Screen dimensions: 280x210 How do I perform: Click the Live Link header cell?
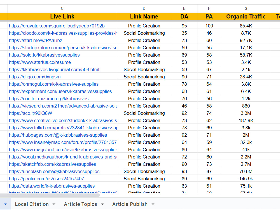62,17
